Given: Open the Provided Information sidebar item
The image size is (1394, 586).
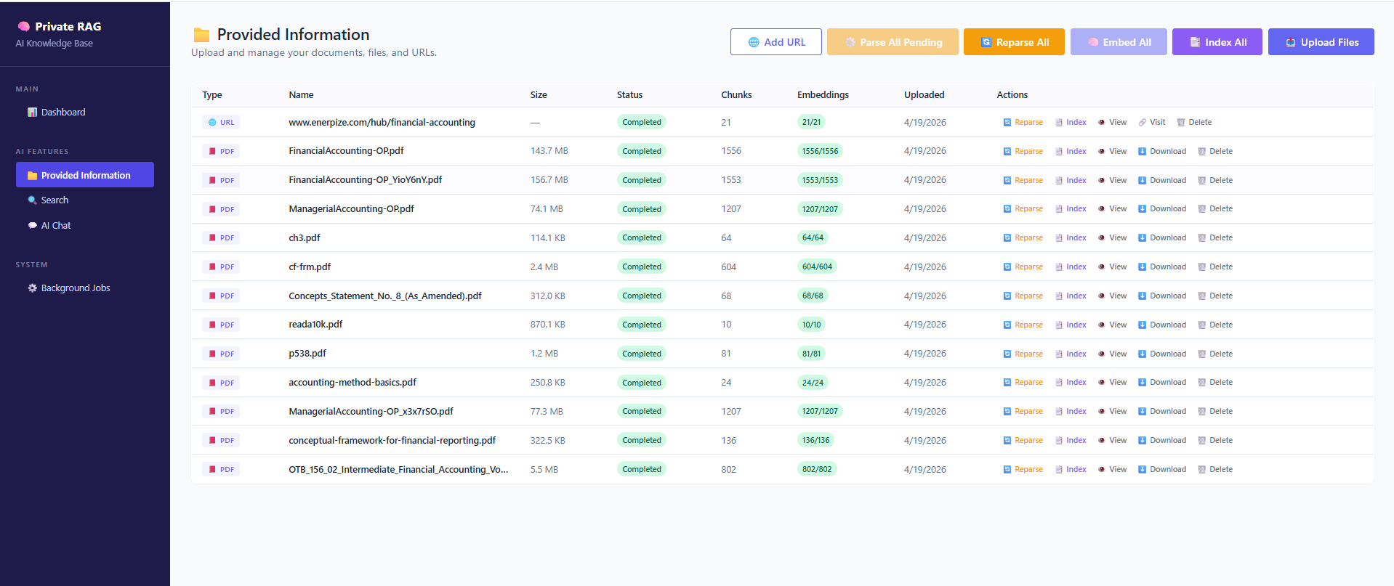Looking at the screenshot, I should (x=85, y=175).
